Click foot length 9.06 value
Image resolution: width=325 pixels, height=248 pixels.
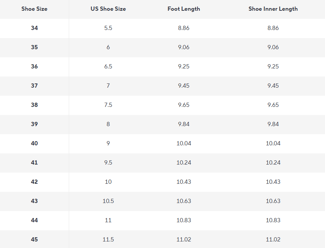pos(184,47)
